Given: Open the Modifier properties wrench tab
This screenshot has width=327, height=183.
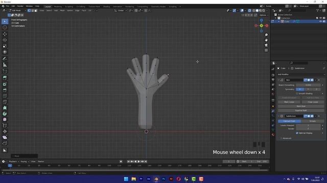Looking at the screenshot, I should [273, 111].
